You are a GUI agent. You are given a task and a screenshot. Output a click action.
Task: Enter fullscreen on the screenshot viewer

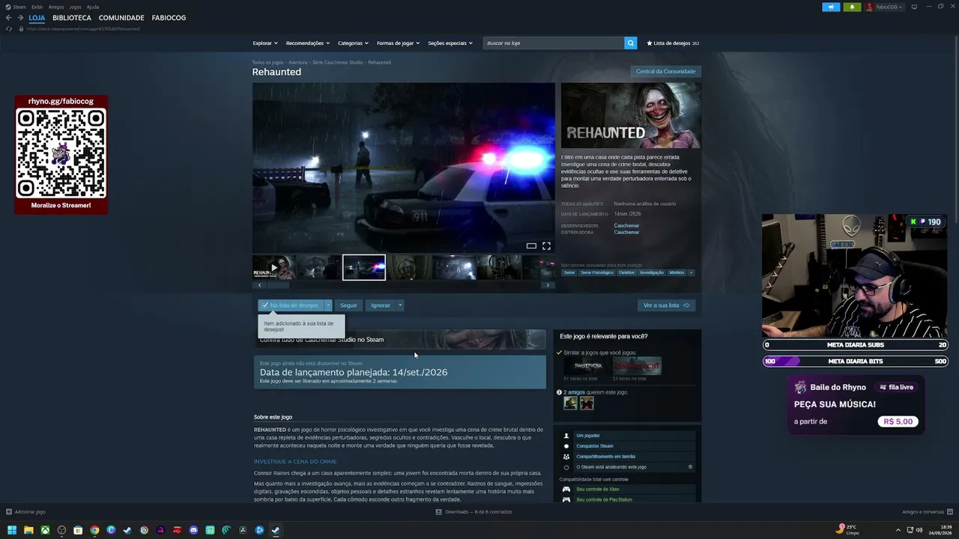click(546, 246)
